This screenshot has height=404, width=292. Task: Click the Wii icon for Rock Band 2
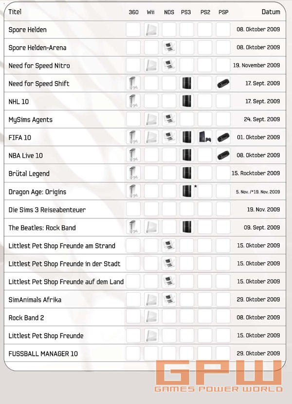point(151,317)
